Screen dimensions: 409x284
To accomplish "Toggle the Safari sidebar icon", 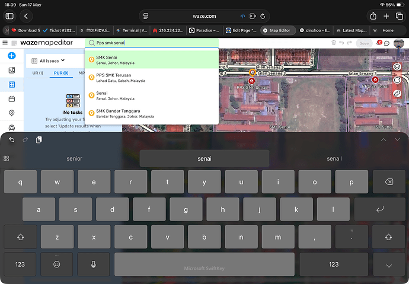I will click(x=9, y=16).
